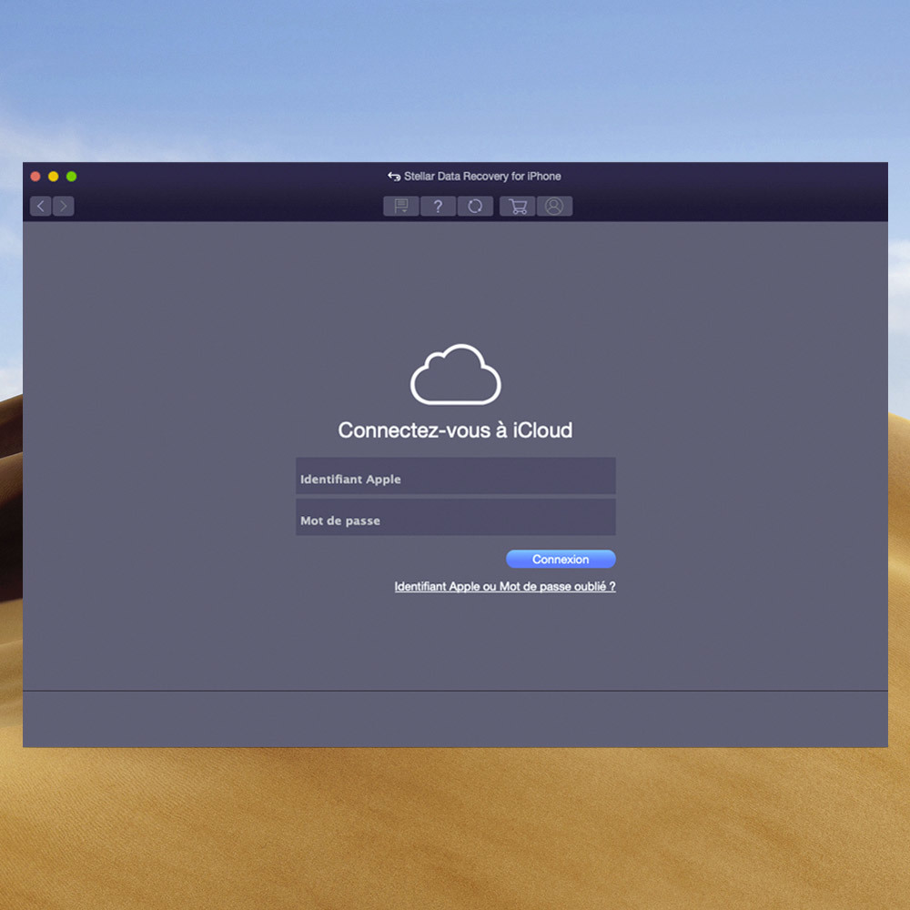
Task: Go back with the left arrow button
Action: 40,206
